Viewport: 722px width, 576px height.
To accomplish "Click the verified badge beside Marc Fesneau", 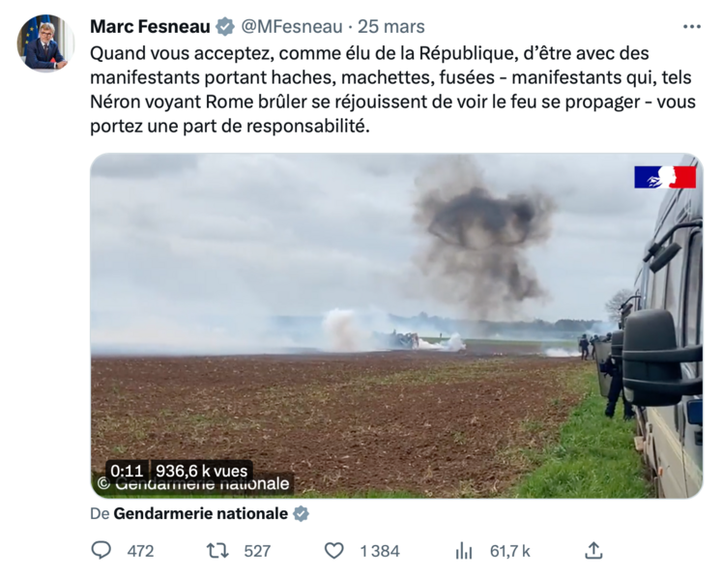I will 225,26.
